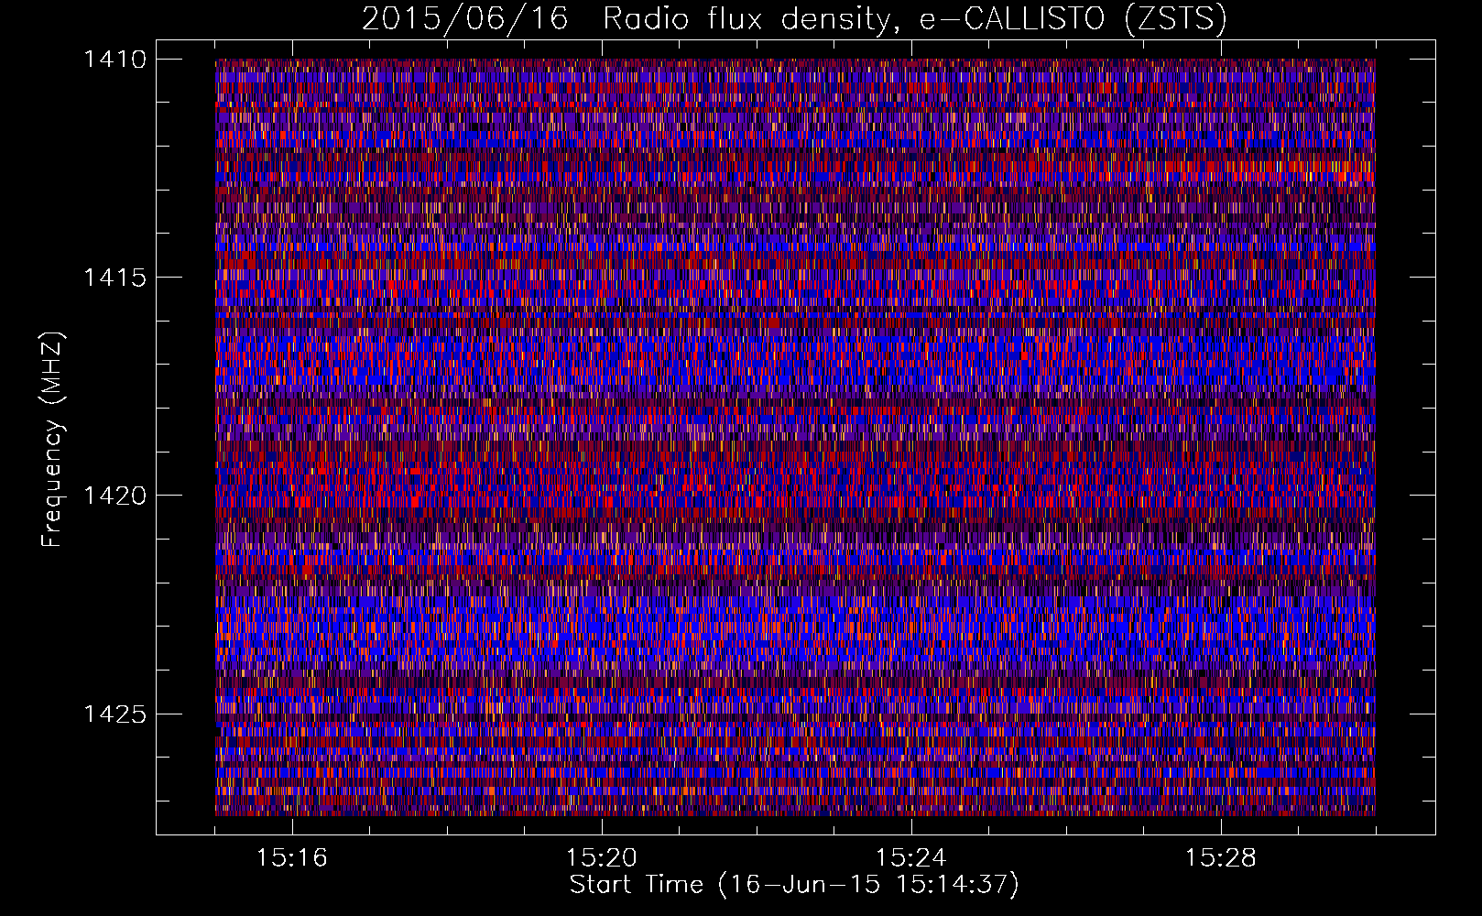
Task: Click the 15:20 time tick label
Action: click(602, 857)
